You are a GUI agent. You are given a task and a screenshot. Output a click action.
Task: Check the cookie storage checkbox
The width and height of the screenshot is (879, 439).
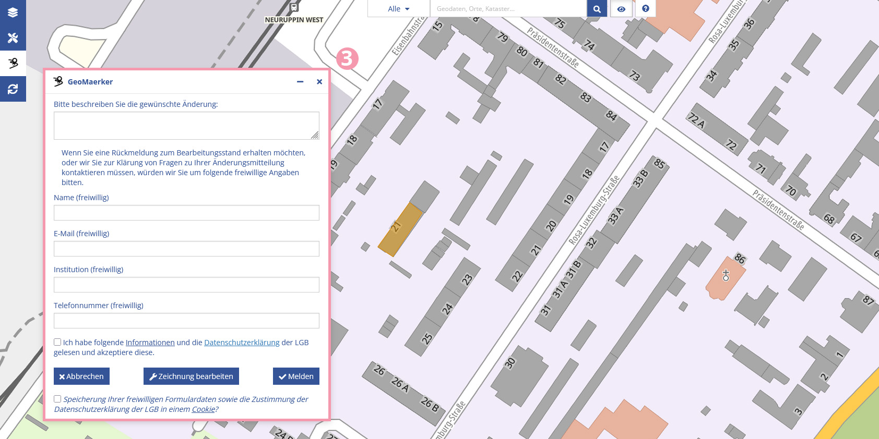click(x=57, y=399)
